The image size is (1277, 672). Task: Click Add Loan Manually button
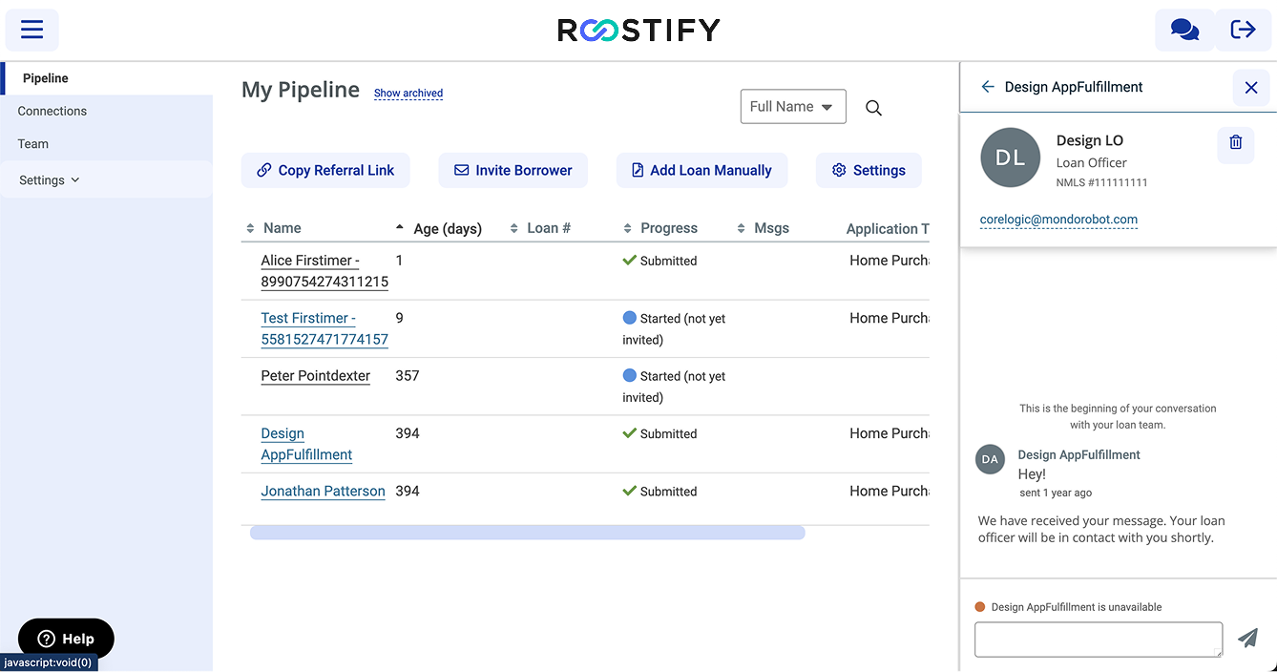(701, 170)
